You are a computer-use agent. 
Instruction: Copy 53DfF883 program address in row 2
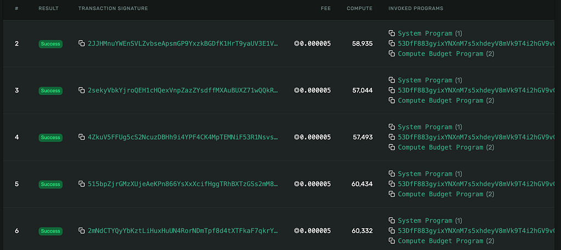point(392,43)
